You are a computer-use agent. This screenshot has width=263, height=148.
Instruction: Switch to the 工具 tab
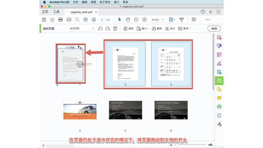pyautogui.click(x=56, y=12)
